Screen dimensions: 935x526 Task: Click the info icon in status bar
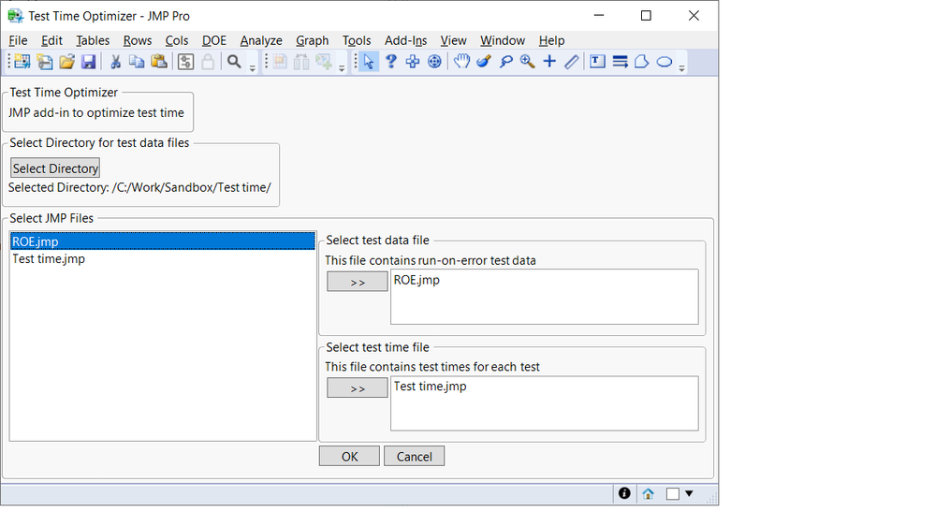click(624, 493)
